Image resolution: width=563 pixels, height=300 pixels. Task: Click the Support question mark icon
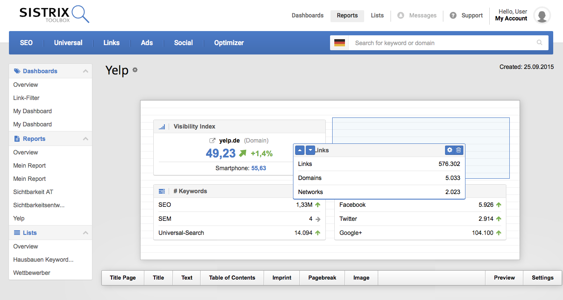coord(453,15)
